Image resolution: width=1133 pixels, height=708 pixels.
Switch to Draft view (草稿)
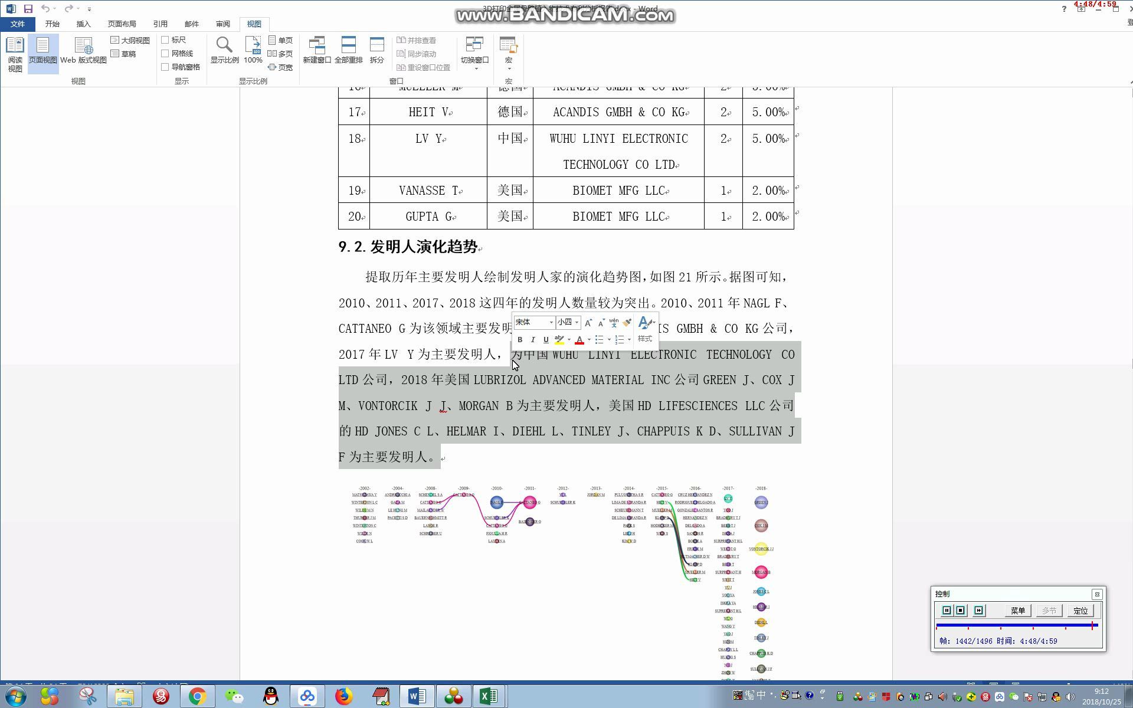124,54
